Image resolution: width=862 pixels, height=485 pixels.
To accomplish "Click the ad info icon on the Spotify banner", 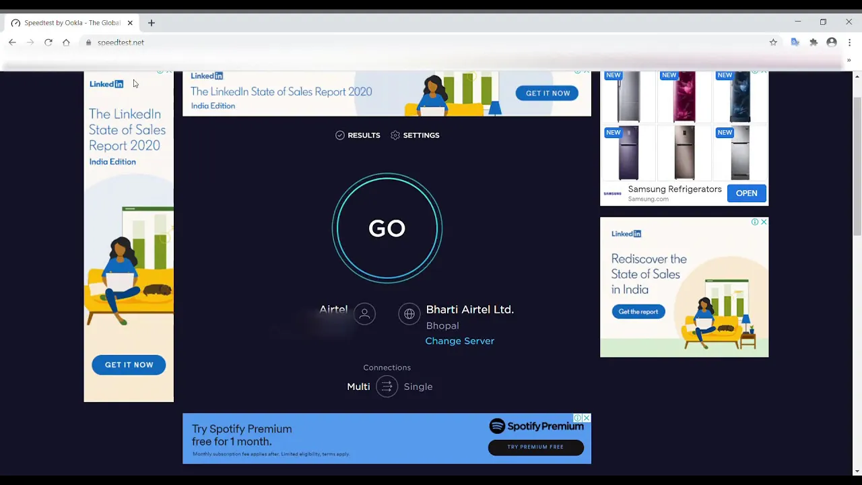I will 577,418.
